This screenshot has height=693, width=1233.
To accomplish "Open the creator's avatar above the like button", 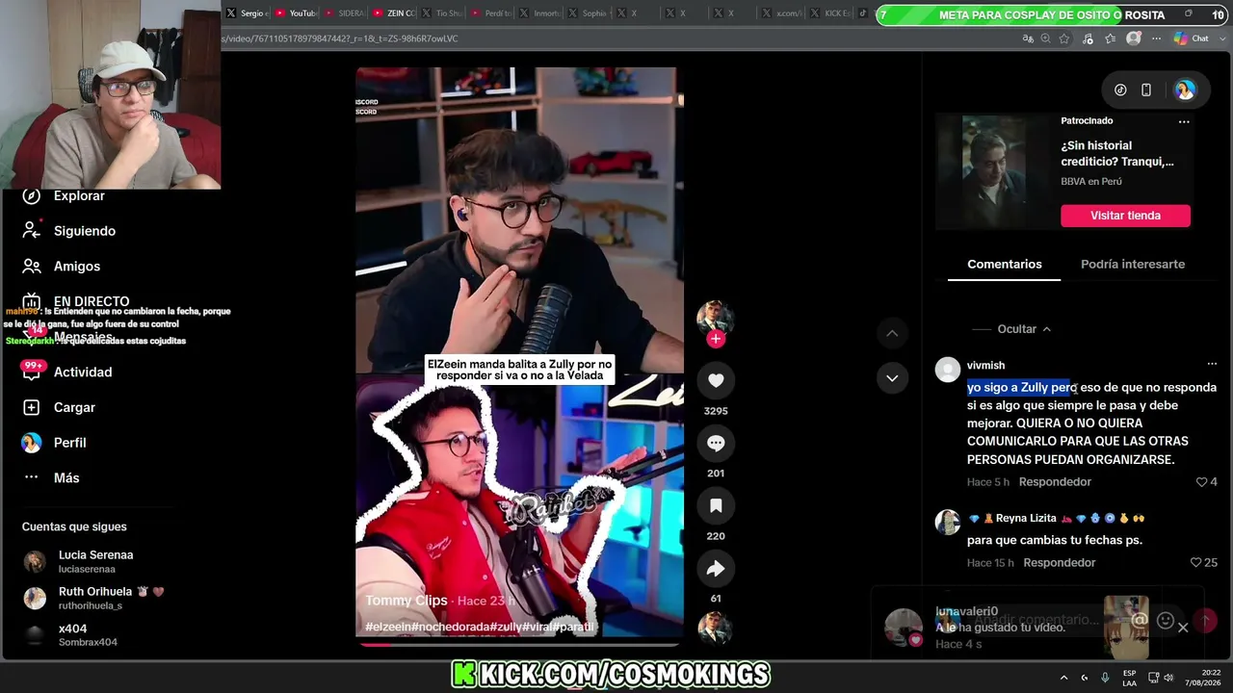I will (715, 317).
